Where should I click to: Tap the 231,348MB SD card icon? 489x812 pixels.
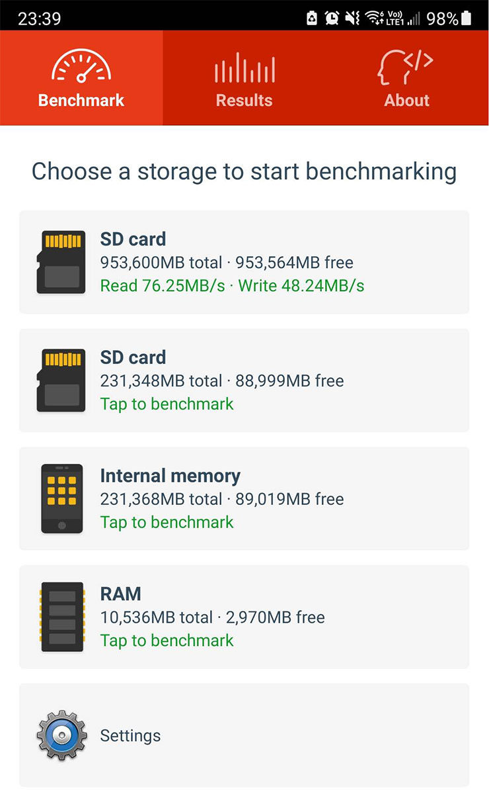pos(61,381)
